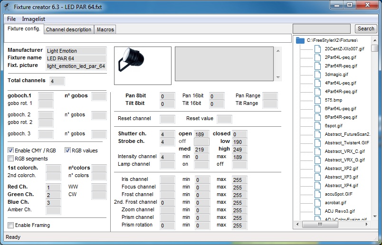Open the Imagelist menu
Viewport: 382px width, 245px height.
click(x=33, y=19)
